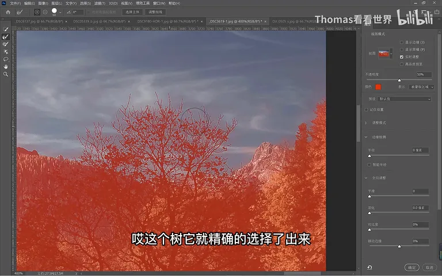Click the 选择主体 button
Viewport: 442px width, 276px height.
coord(132,12)
